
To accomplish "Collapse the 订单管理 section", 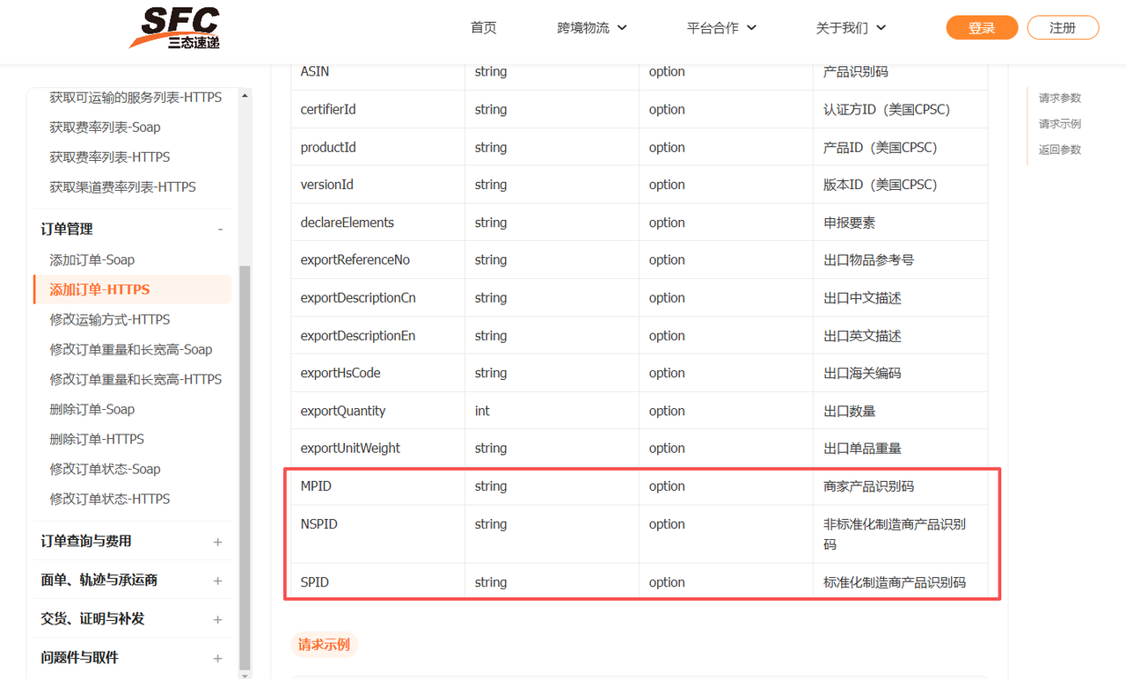I will [132, 229].
